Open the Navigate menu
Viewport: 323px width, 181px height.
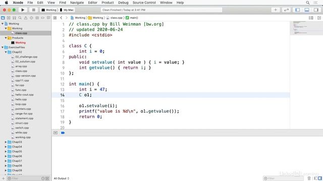[x=77, y=3]
